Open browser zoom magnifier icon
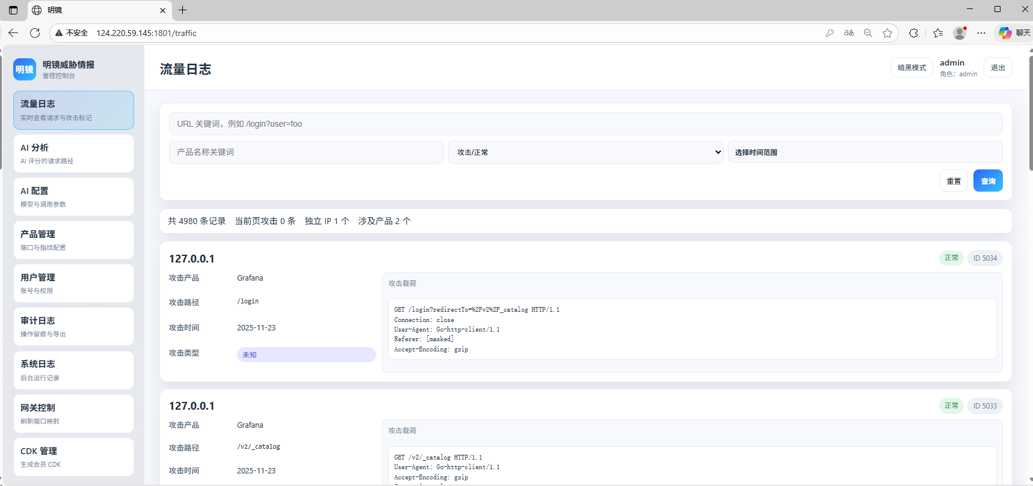The image size is (1033, 486). click(868, 33)
